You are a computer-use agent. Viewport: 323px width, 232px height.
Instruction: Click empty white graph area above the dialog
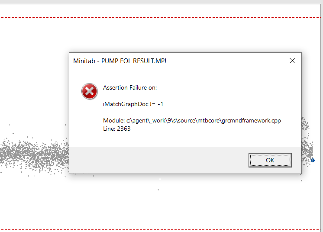pyautogui.click(x=161, y=35)
